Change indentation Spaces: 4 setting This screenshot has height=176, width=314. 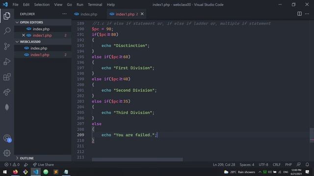247,165
